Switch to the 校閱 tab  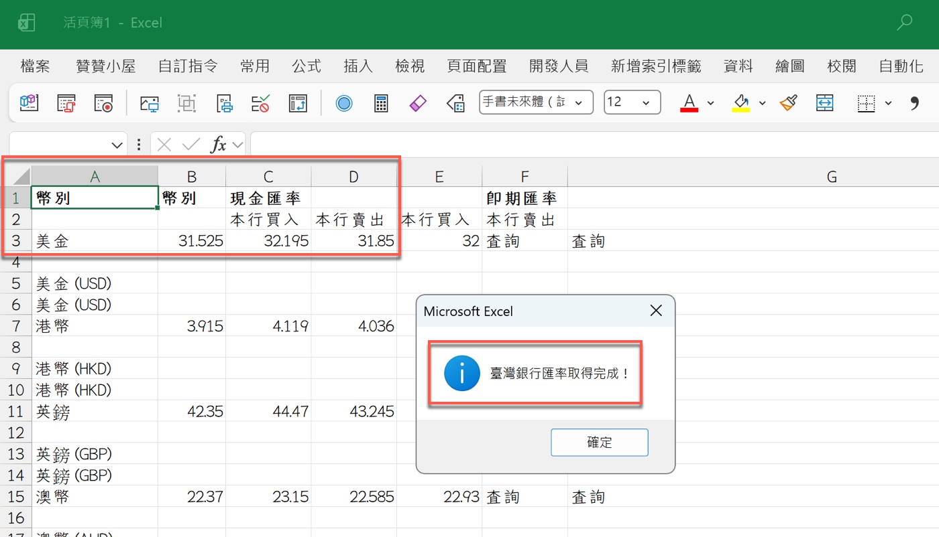842,66
